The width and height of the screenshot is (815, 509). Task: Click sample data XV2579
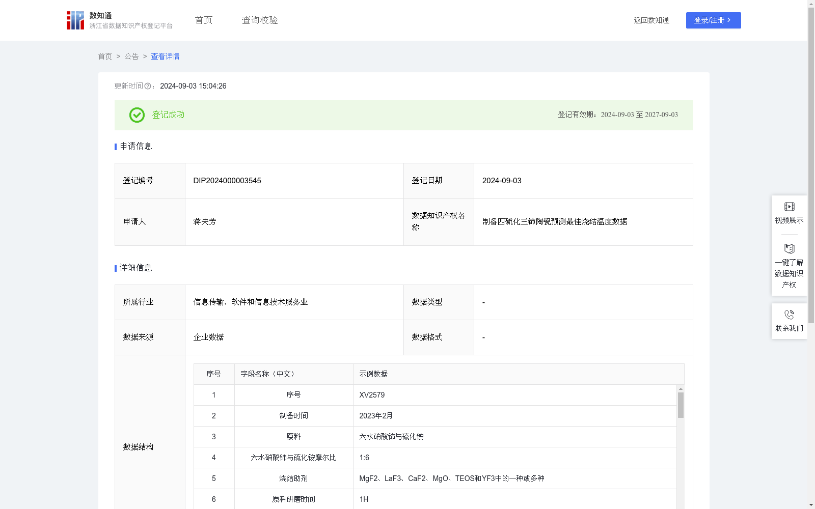[372, 395]
